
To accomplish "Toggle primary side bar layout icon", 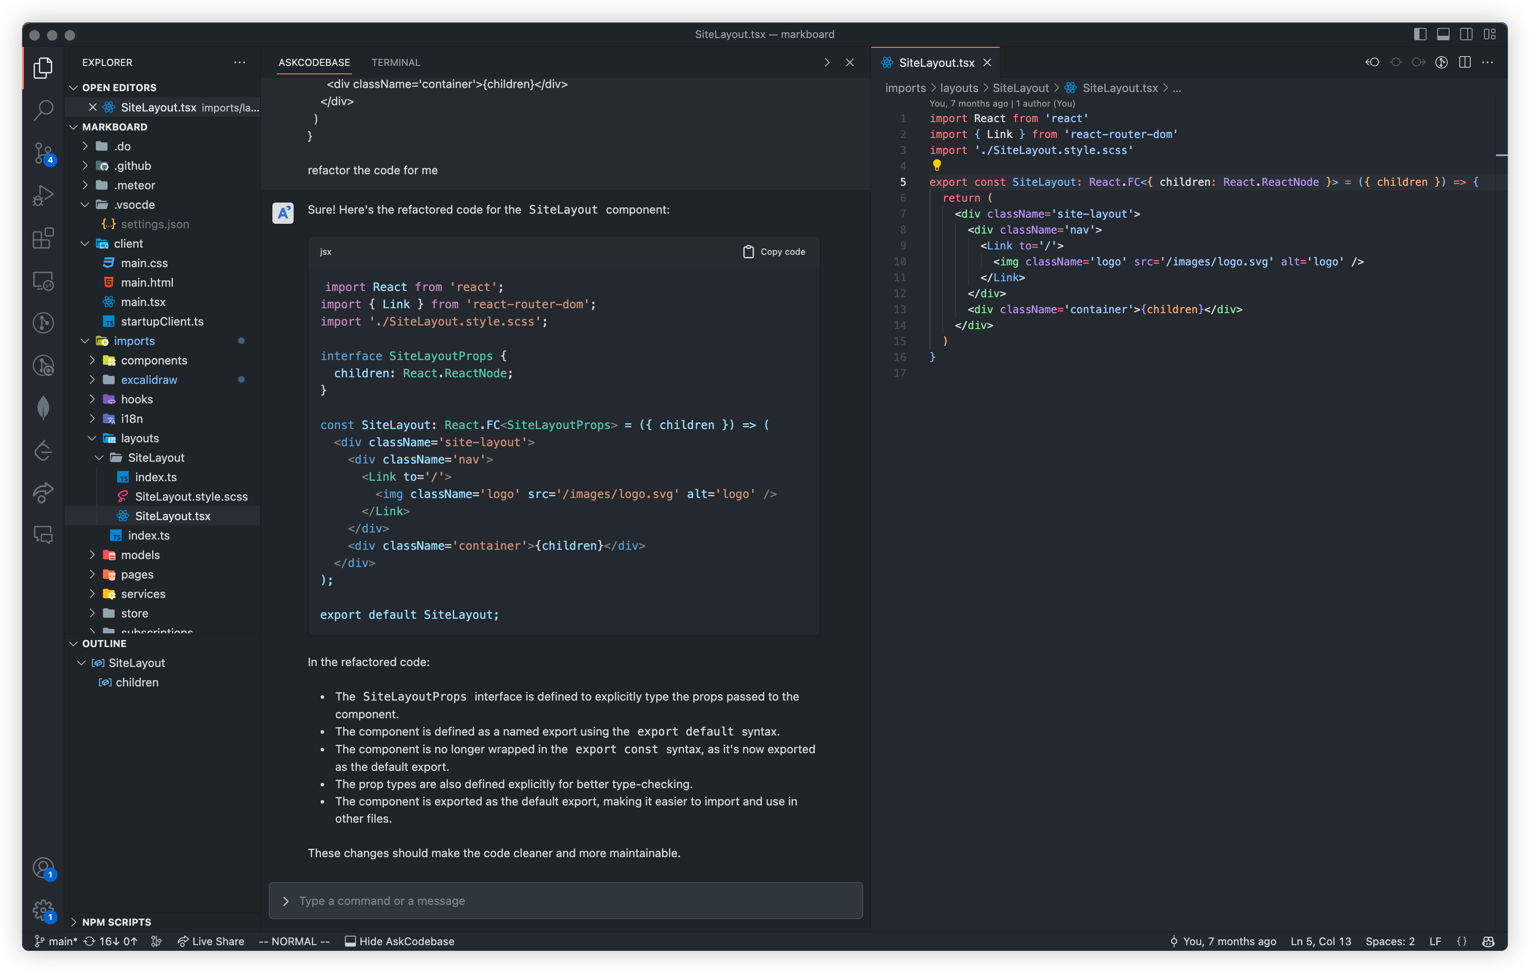I will (x=1420, y=34).
